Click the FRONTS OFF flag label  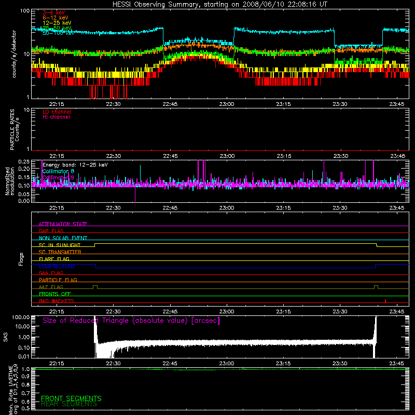pyautogui.click(x=55, y=294)
